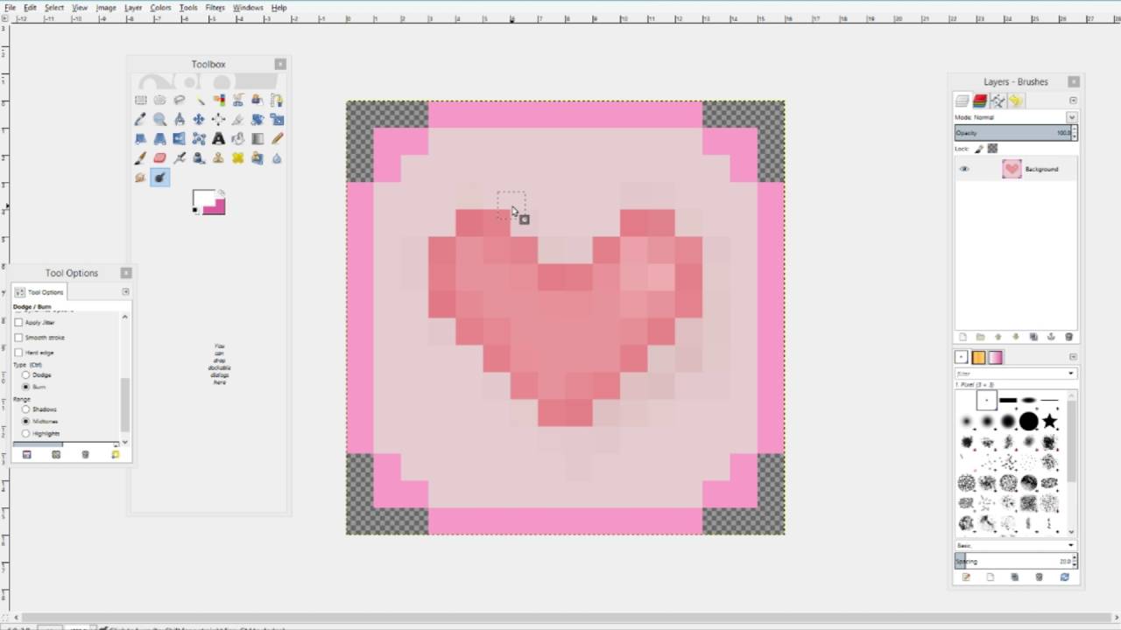Select the Free Select lasso tool
The width and height of the screenshot is (1121, 630).
[179, 99]
